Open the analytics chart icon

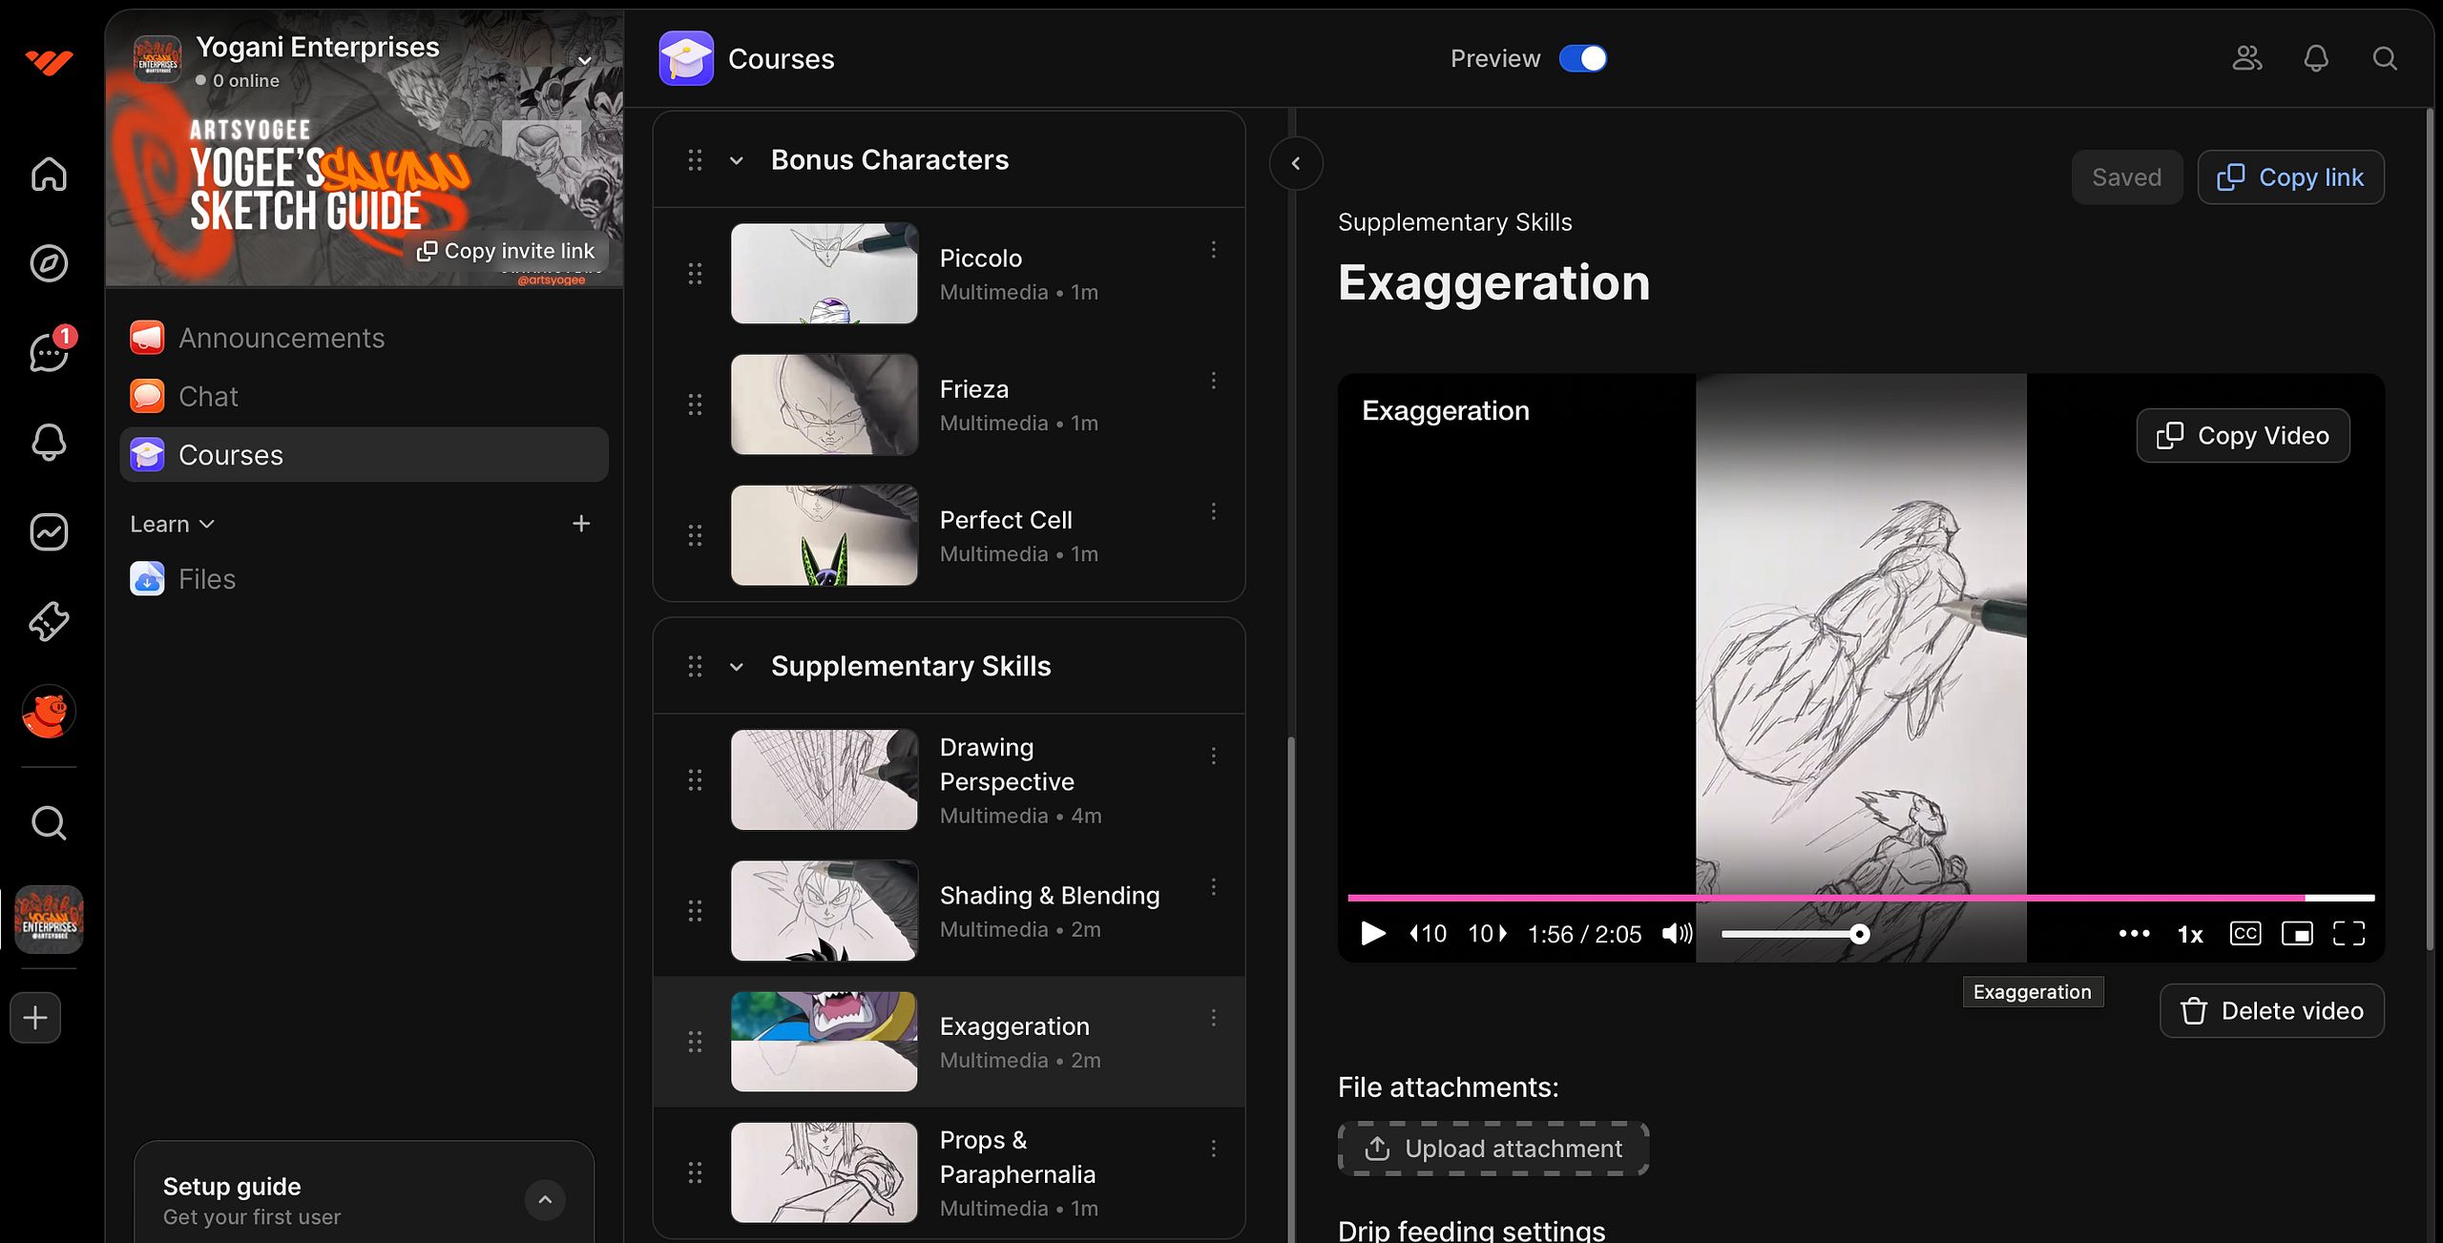click(x=49, y=531)
